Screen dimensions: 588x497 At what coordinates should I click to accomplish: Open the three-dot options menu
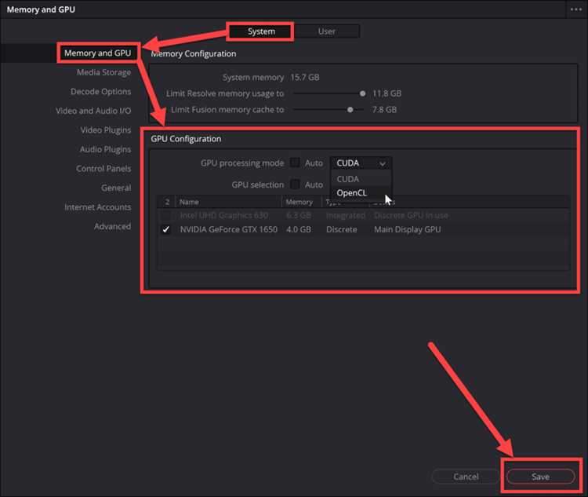[576, 9]
